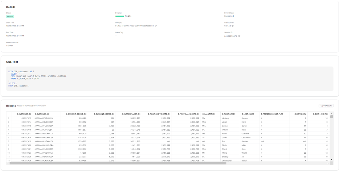Select the C_PREFERRED_CUST_FLAG column header

click(272, 114)
